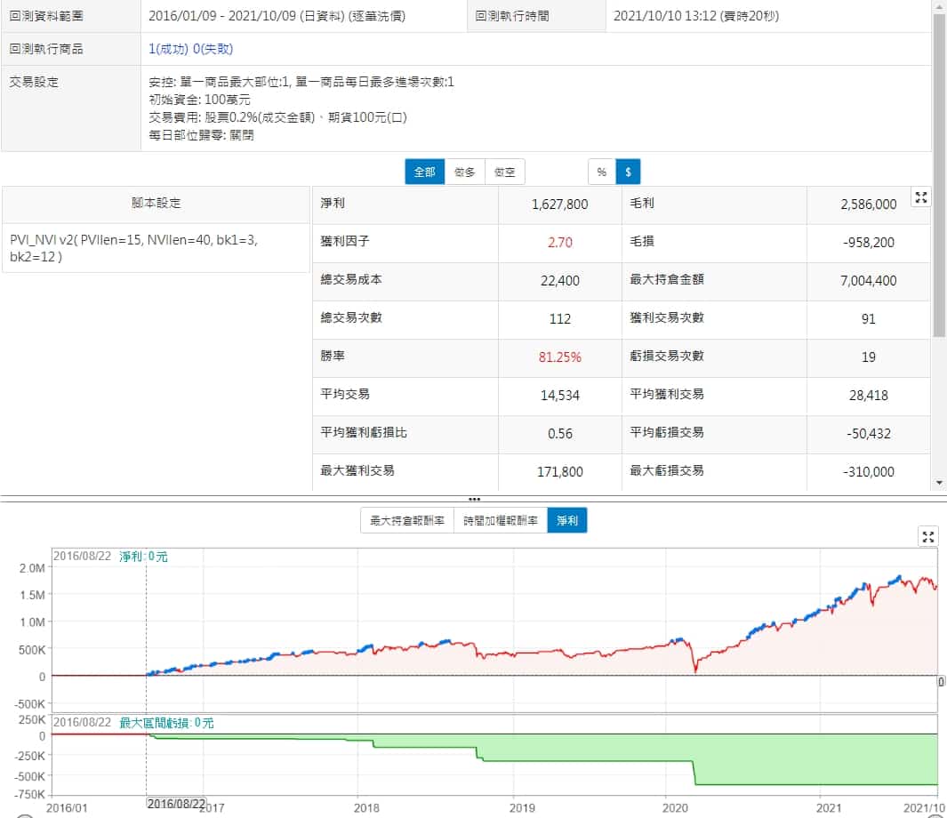Click the 腳本設定 column header

pyautogui.click(x=156, y=203)
